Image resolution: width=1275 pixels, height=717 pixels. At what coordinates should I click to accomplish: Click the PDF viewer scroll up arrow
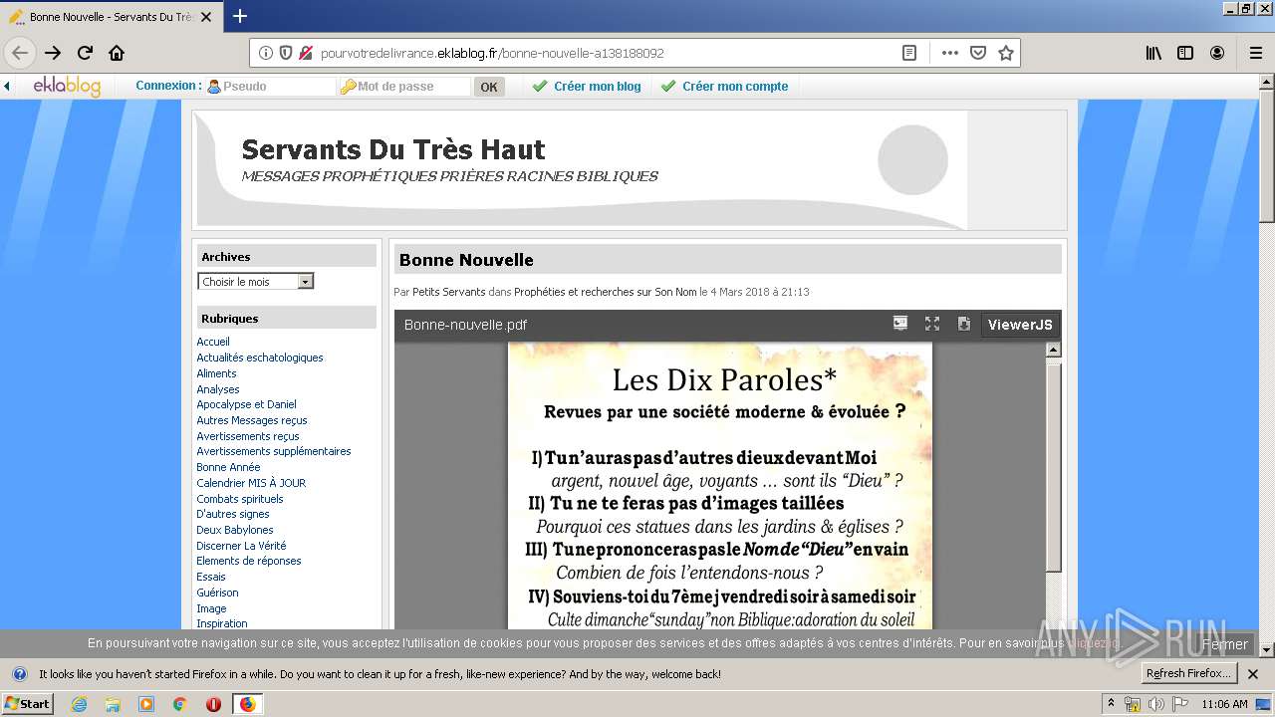click(x=1053, y=350)
